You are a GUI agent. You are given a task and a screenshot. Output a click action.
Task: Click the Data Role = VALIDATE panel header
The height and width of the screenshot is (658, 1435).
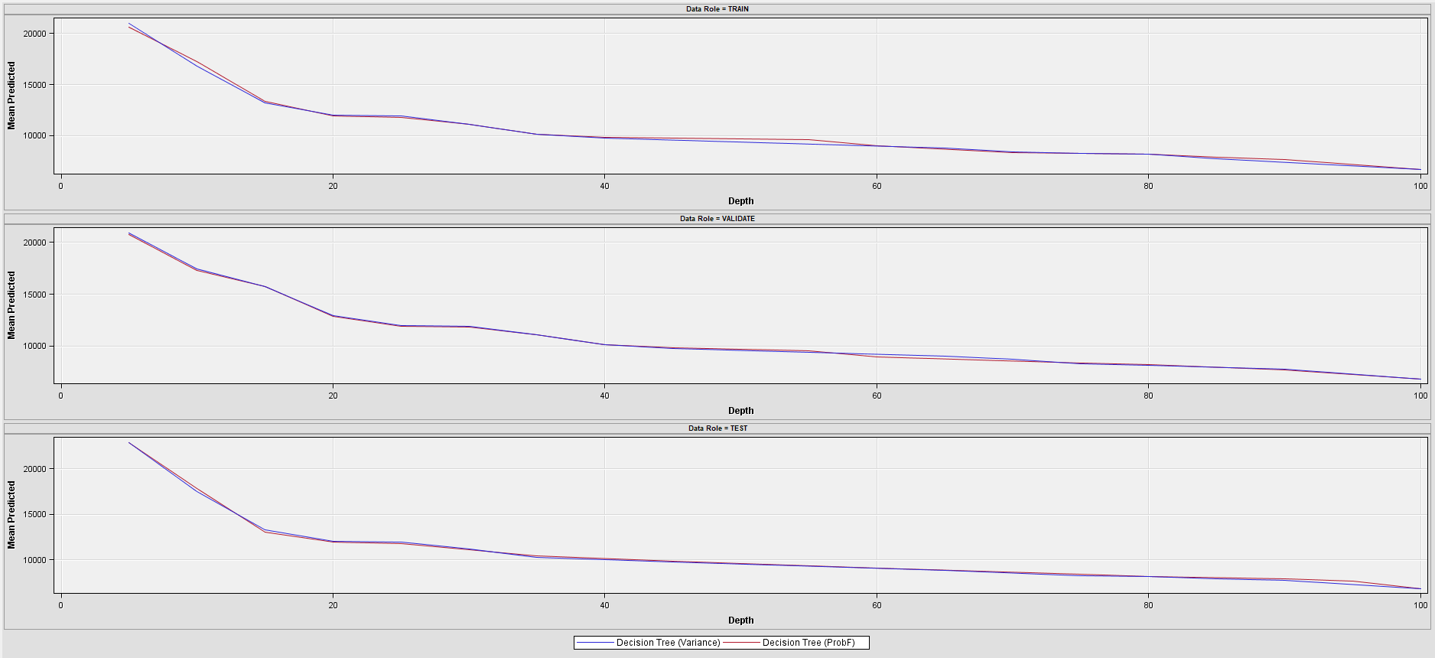click(717, 219)
